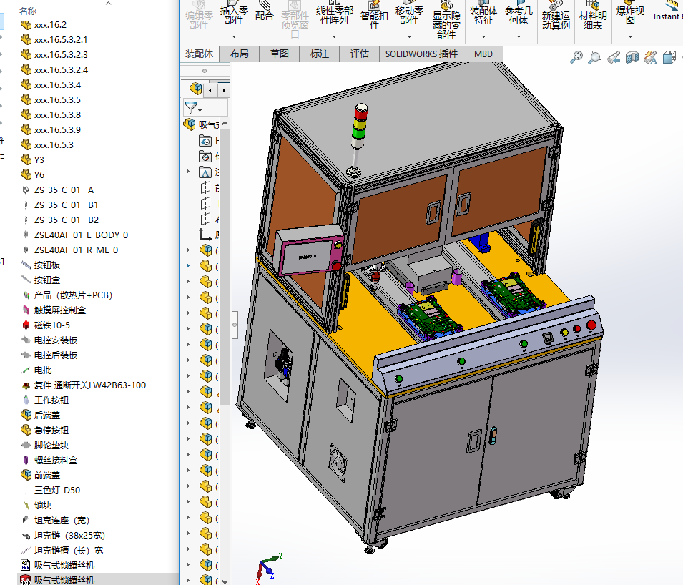This screenshot has width=683, height=585.
Task: Insert Bill of Materials (材料明细表)
Action: 593,15
